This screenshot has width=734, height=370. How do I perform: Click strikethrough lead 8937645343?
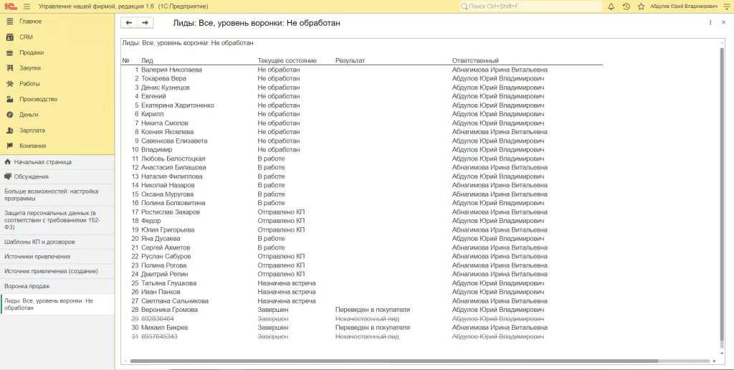click(x=159, y=337)
